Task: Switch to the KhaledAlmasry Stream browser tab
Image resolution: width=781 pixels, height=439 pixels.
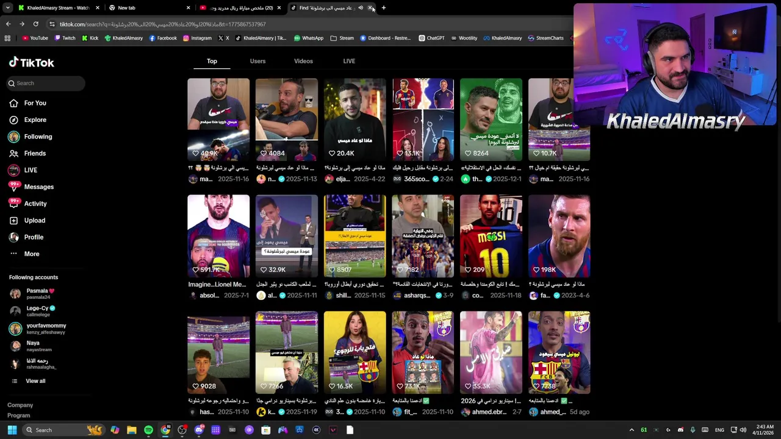Action: pyautogui.click(x=58, y=8)
